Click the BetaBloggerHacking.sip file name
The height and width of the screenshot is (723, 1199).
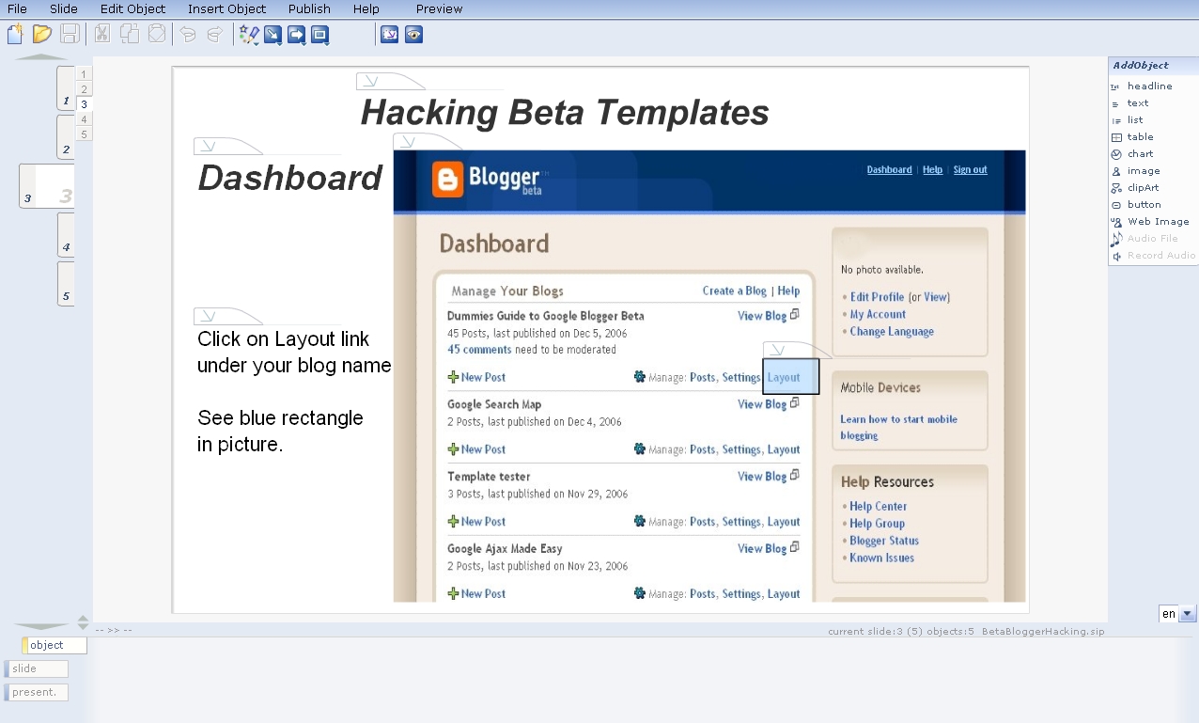click(x=1043, y=632)
